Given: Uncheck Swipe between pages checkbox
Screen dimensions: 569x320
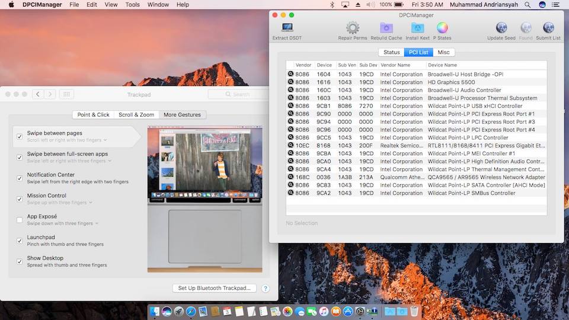Looking at the screenshot, I should (x=20, y=136).
